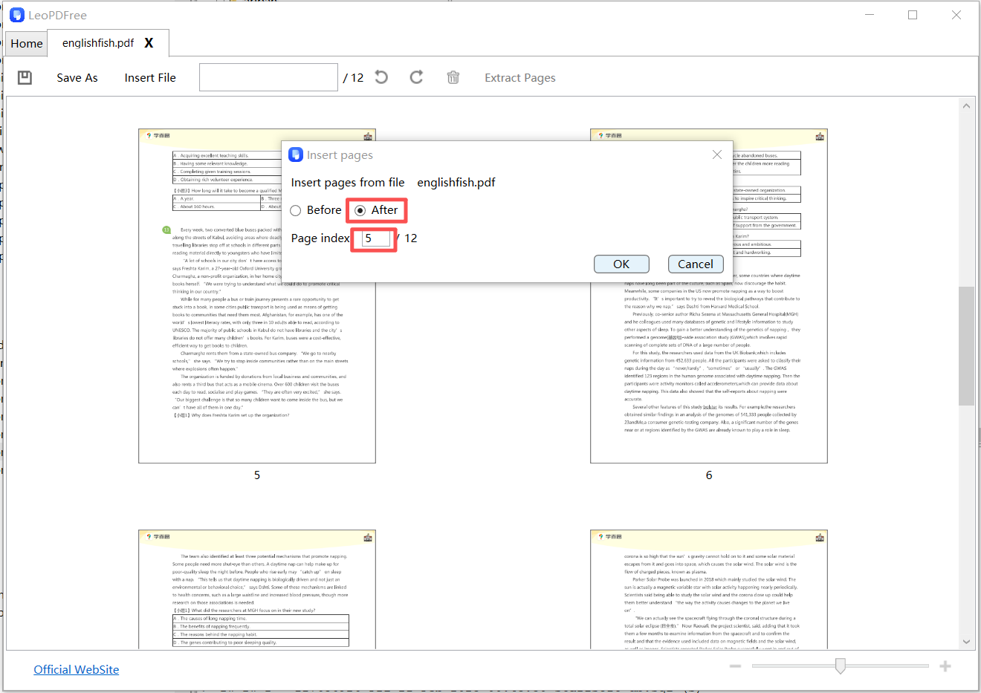Click Extract Pages on the toolbar
The image size is (981, 693).
[x=519, y=77]
